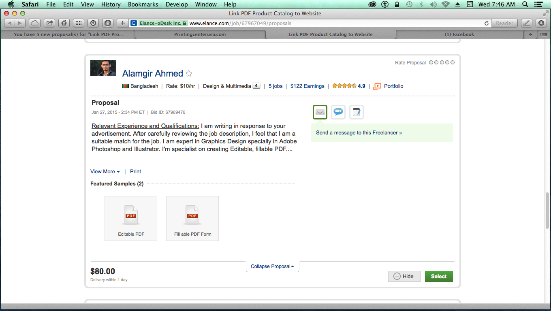Open the Fill able PDF Form sample

coord(192,218)
